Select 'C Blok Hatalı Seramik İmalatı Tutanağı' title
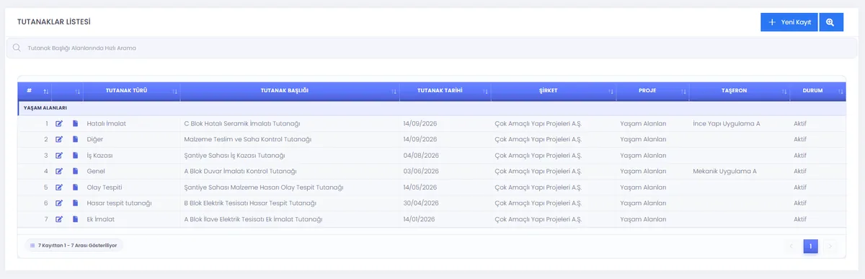The image size is (865, 279). 242,123
